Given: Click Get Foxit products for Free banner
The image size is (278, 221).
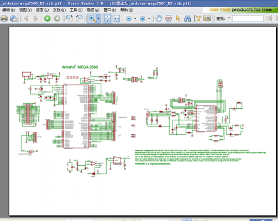Looking at the screenshot, I should pos(240,9).
